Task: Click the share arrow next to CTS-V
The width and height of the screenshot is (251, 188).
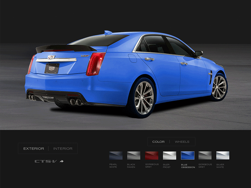Action: (62, 161)
